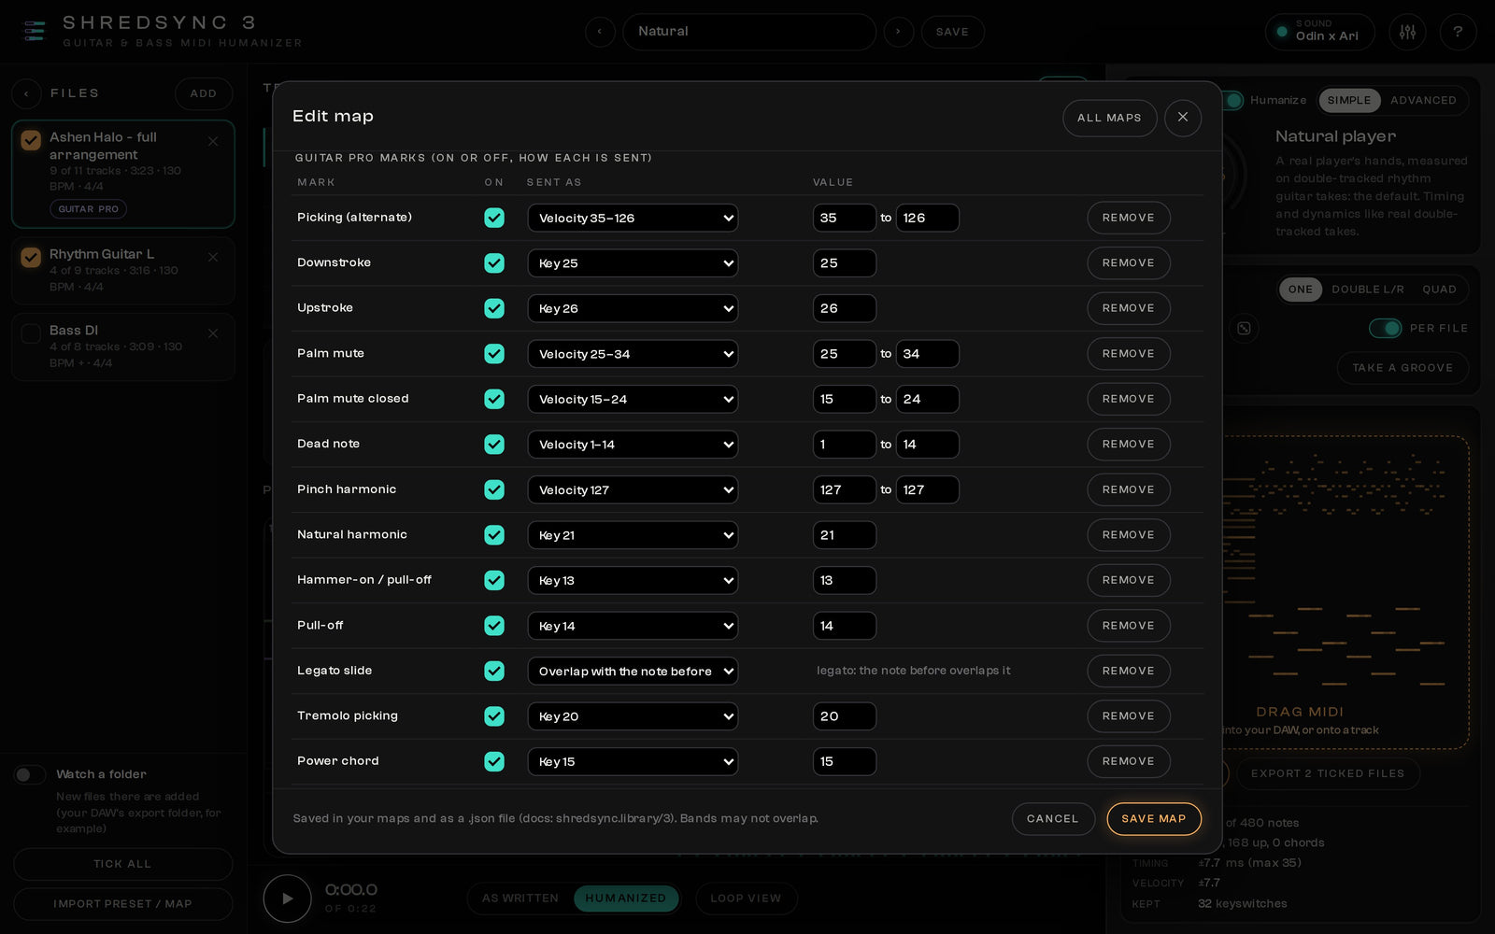Viewport: 1495px width, 934px height.
Task: Disable the Palm mute mark checkbox
Action: 494,354
